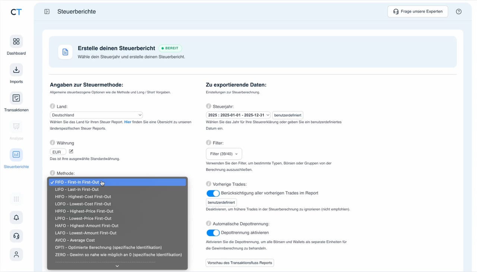Open Transaktionen from the sidebar
The image size is (477, 272).
[16, 98]
